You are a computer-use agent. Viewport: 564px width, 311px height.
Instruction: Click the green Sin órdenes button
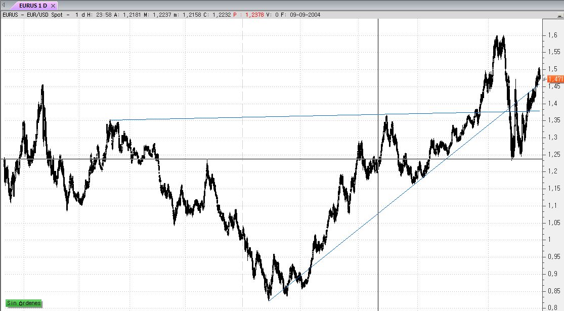24,303
